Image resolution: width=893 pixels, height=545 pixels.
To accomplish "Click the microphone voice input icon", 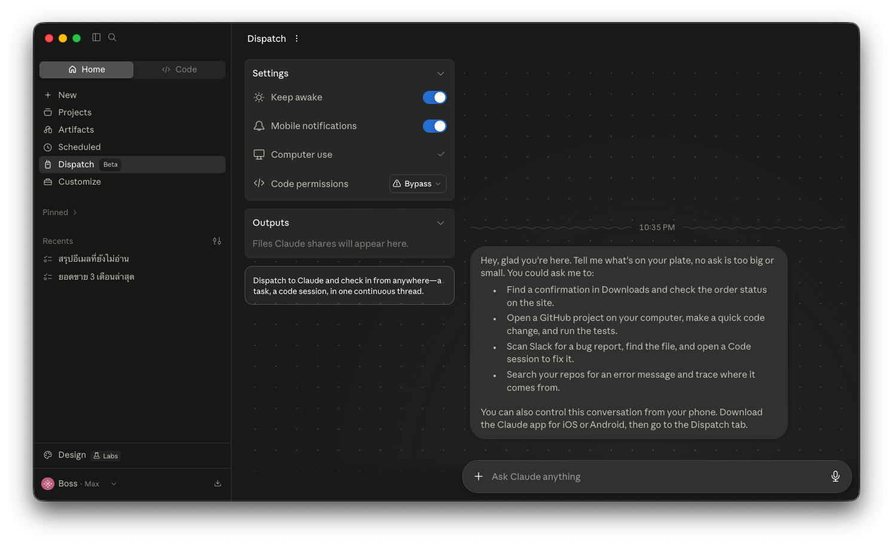I will pyautogui.click(x=836, y=476).
